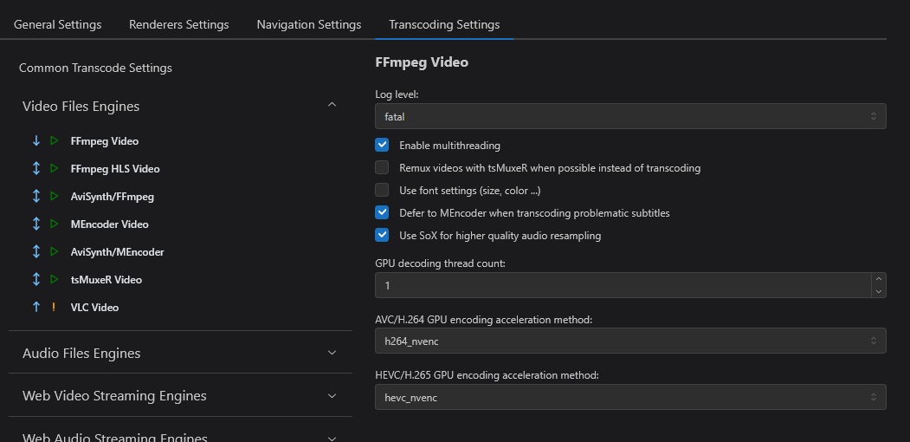The height and width of the screenshot is (442, 910).
Task: Toggle the green play icon beside MEncoder Video
Action: click(x=55, y=224)
